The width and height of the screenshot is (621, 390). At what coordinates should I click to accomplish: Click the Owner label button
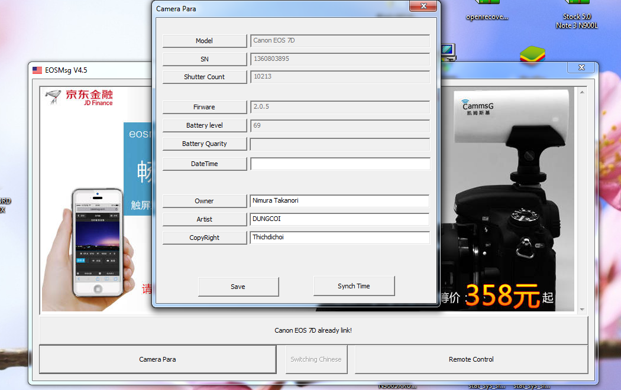(205, 201)
